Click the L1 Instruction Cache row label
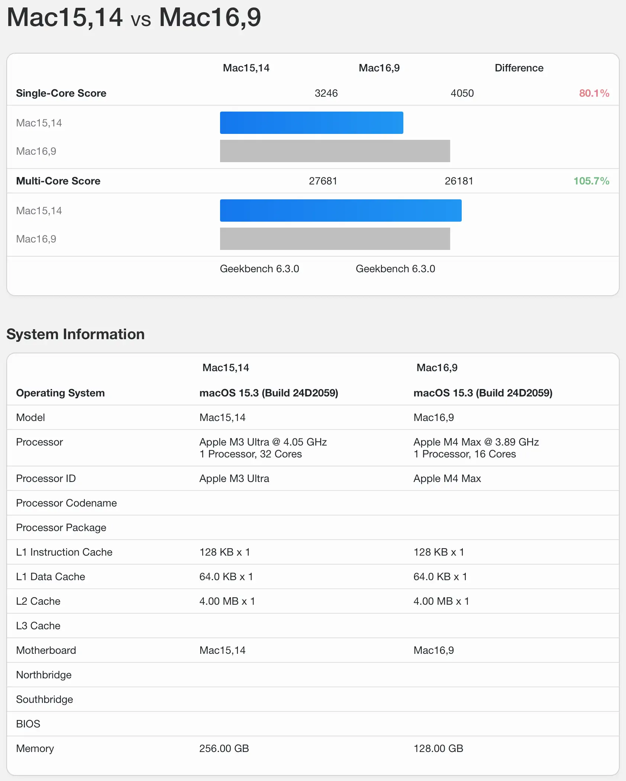Image resolution: width=626 pixels, height=781 pixels. tap(64, 552)
